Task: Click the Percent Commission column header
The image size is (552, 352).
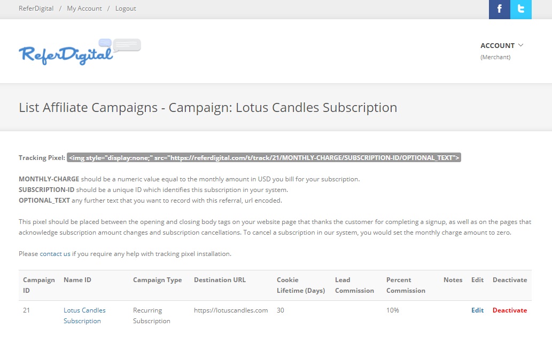Action: (406, 285)
